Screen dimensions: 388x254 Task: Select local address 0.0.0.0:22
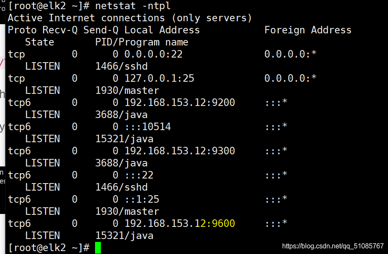[x=153, y=54]
